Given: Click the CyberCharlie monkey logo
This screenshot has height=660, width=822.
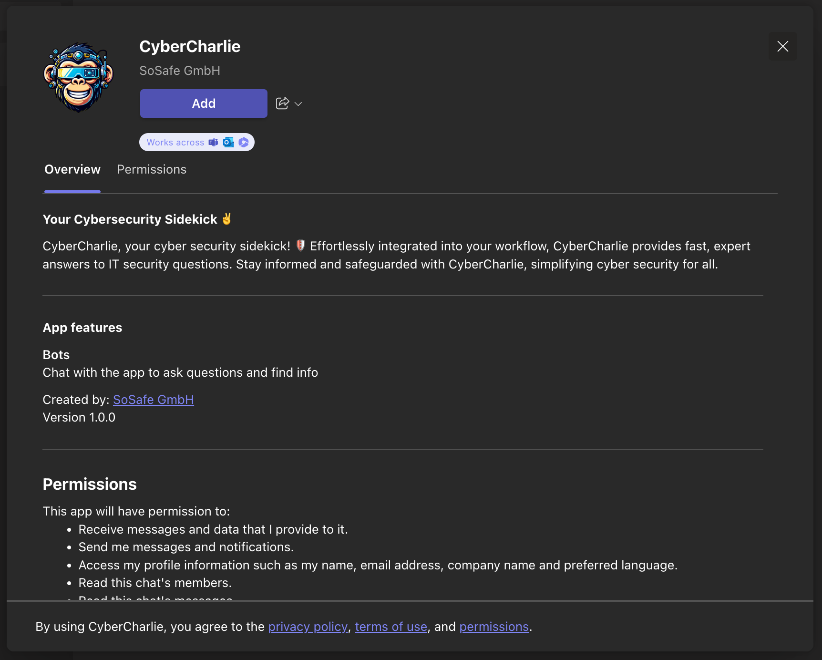Looking at the screenshot, I should click(x=78, y=77).
